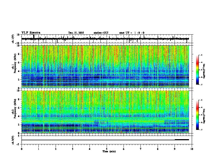Image resolution: width=216 pixels, height=167 pixels.
Task: Click the thick ch.3 line segment after minute 9
Action: [182, 140]
